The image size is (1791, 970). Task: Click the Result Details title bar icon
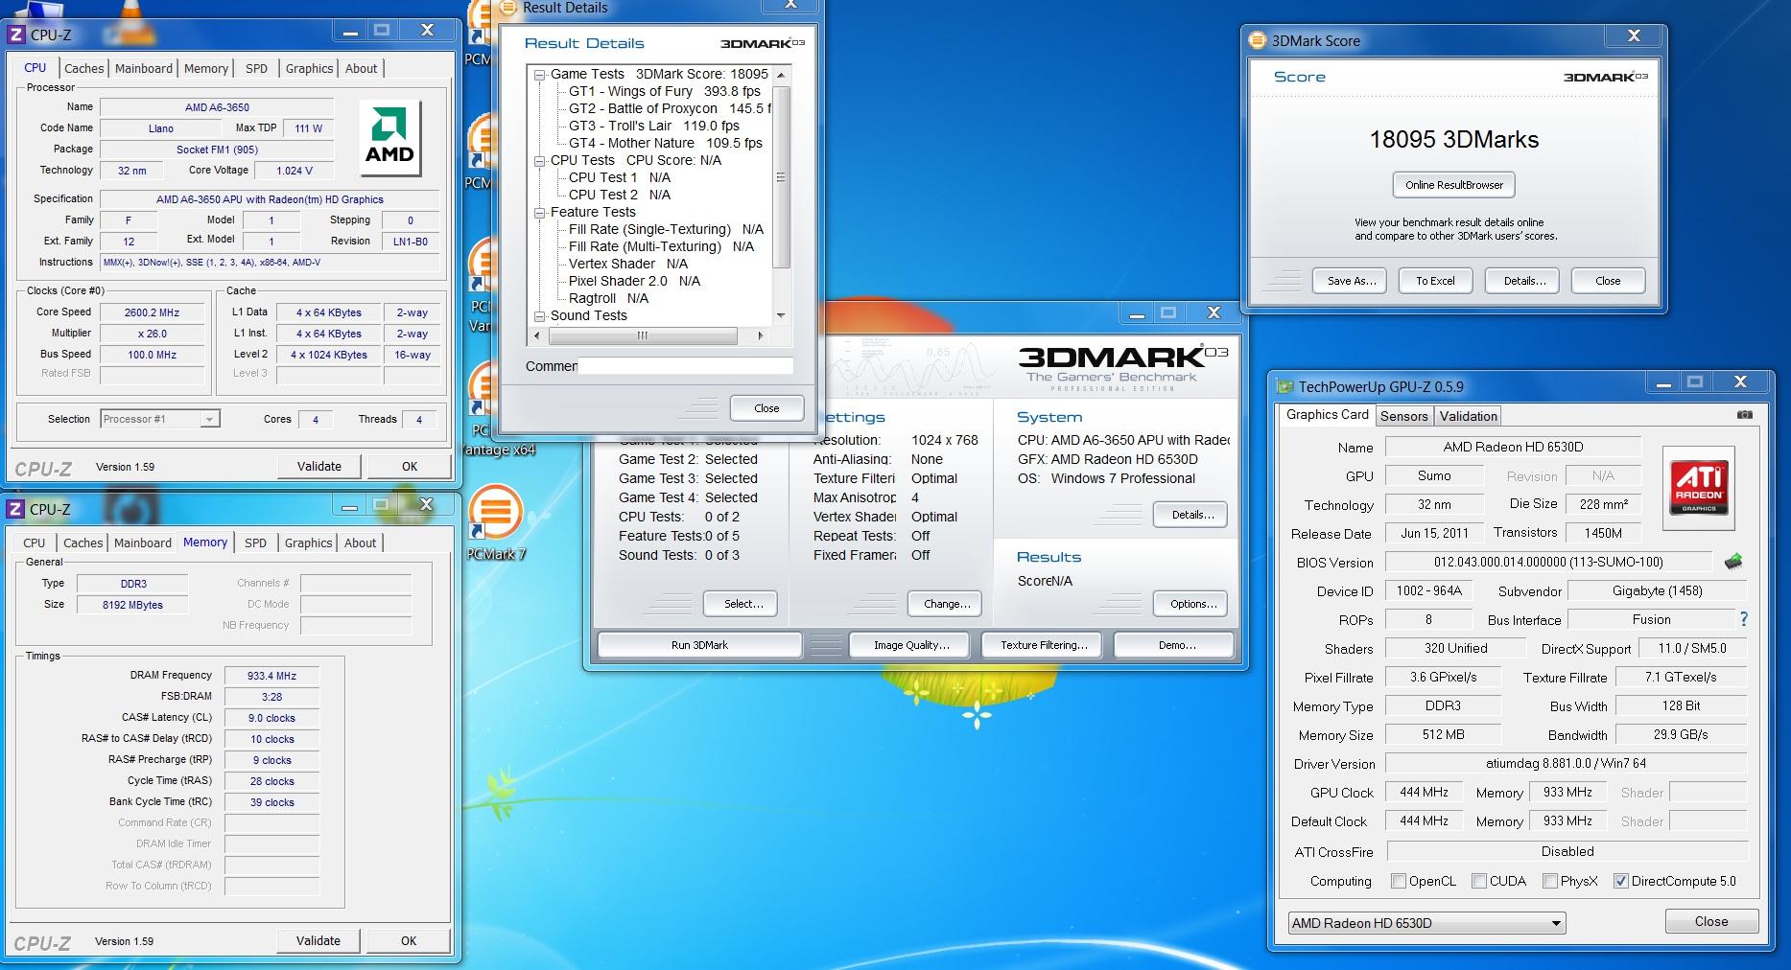point(509,8)
